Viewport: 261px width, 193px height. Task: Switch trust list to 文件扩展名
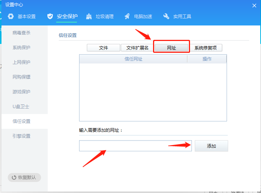click(137, 48)
